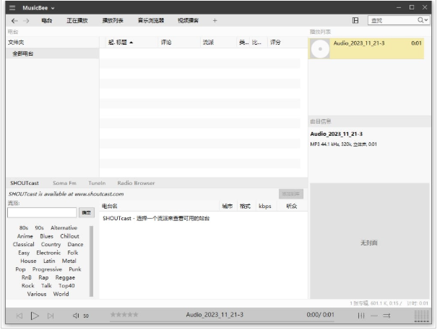Skip to the next track

[51, 316]
